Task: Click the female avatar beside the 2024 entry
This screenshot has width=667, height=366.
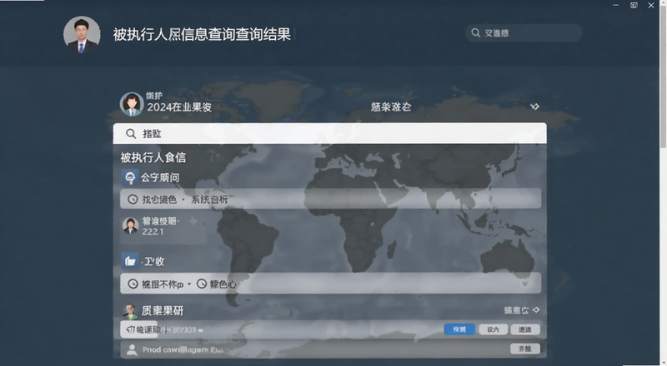Action: click(132, 104)
